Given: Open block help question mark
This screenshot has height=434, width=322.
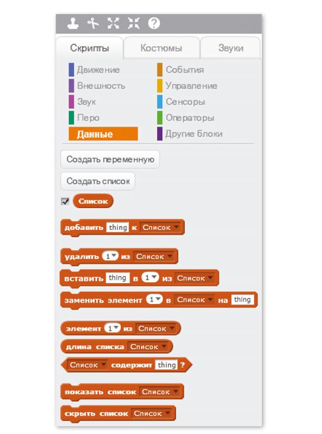Looking at the screenshot, I should tap(154, 23).
